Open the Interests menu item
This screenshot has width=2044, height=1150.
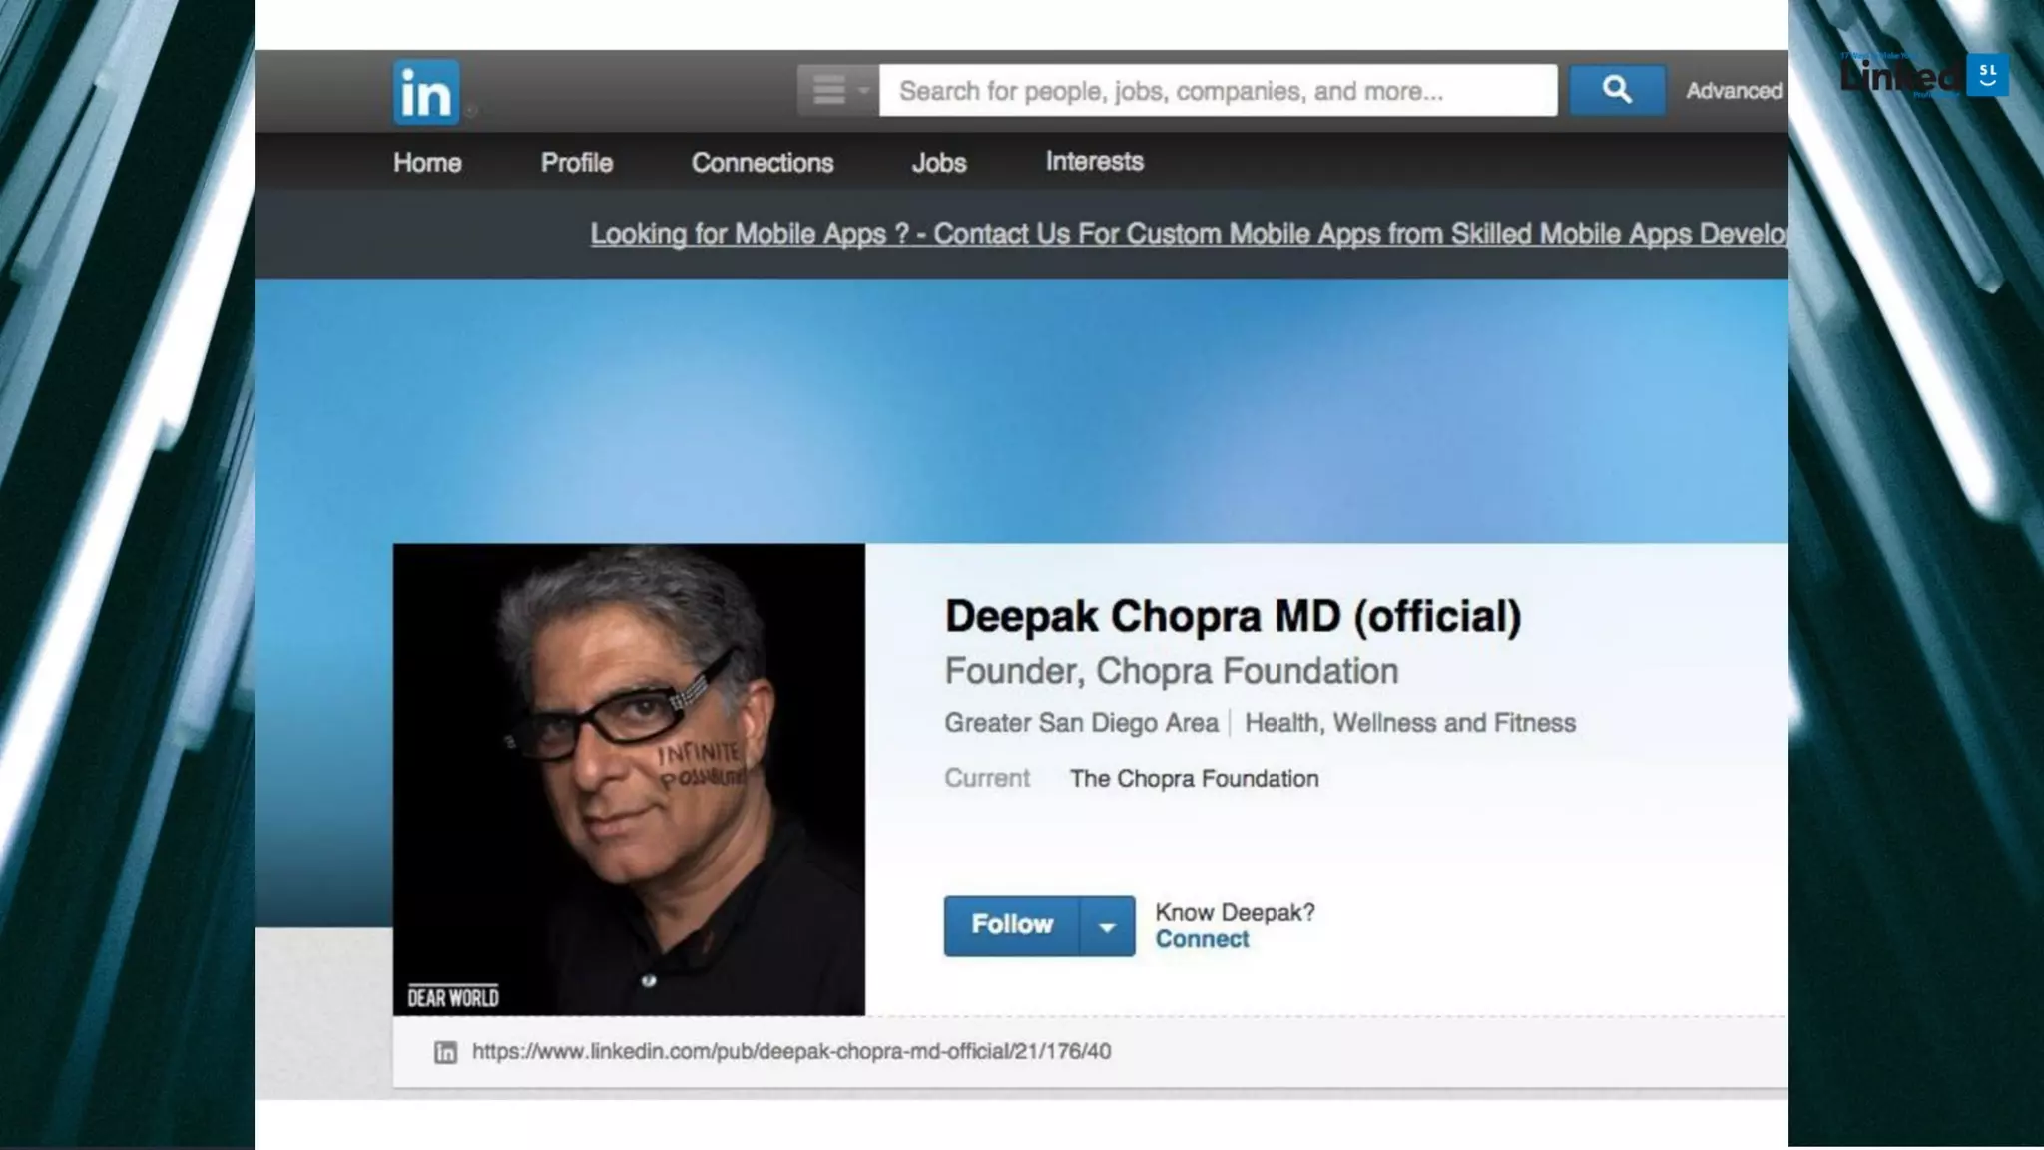pos(1095,161)
